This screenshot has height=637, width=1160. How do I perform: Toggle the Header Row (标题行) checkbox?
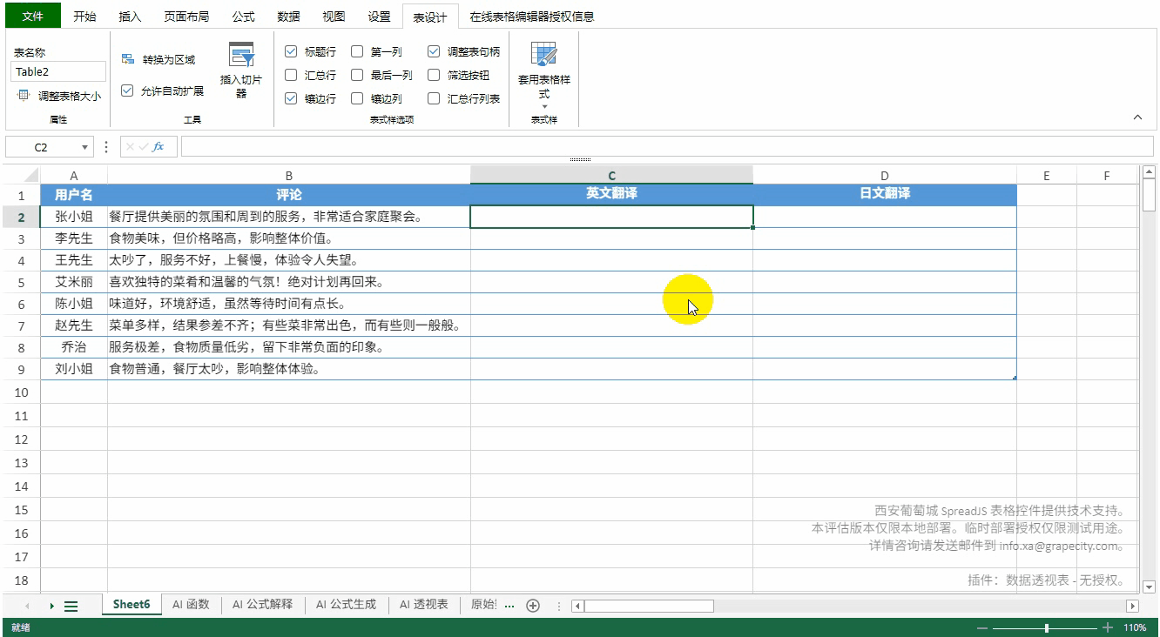pyautogui.click(x=291, y=52)
